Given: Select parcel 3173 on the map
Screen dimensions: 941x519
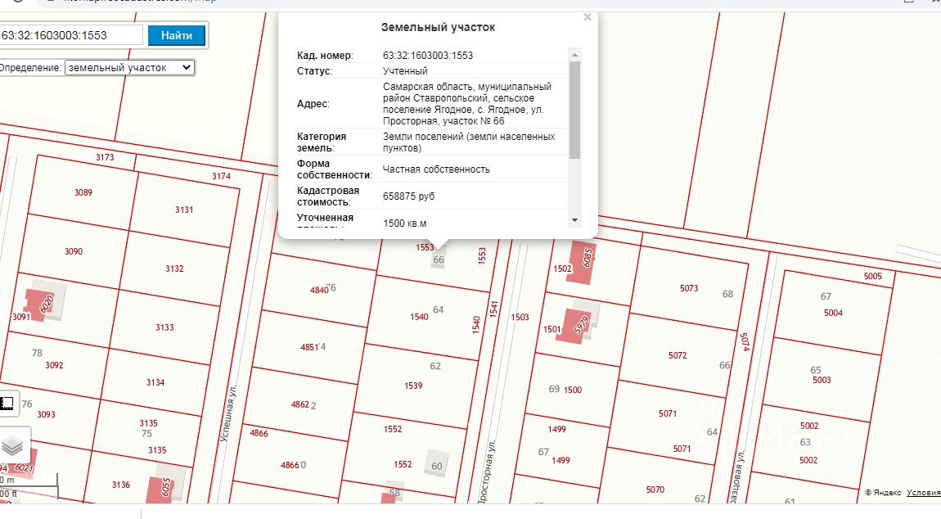Looking at the screenshot, I should click(105, 157).
